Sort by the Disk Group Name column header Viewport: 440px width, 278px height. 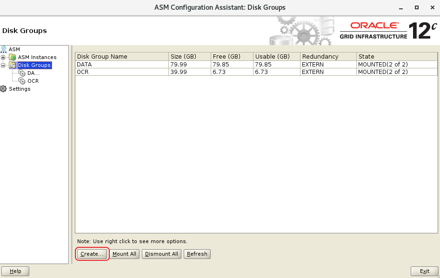tap(121, 56)
